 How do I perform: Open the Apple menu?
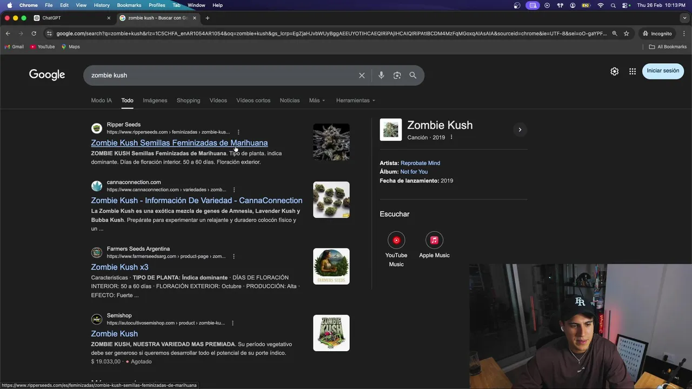(x=9, y=5)
